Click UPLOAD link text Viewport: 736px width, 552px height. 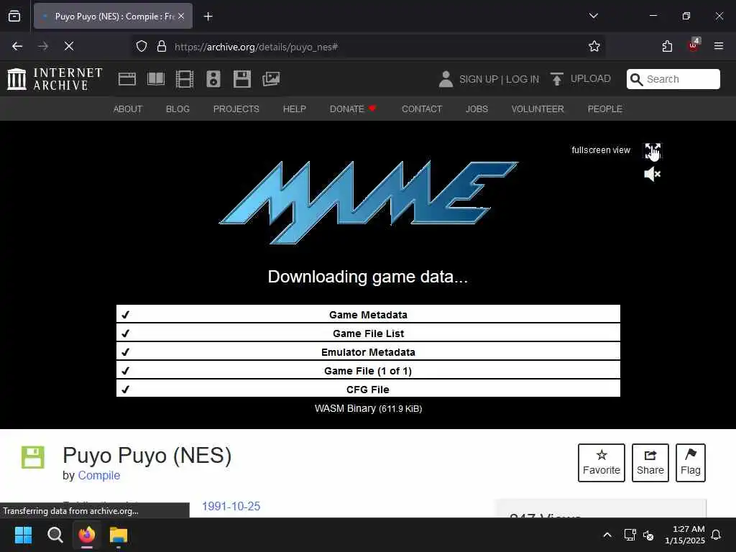point(591,78)
